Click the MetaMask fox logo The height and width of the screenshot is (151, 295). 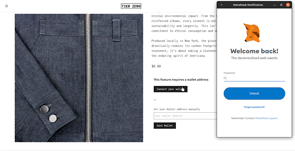[x=252, y=33]
